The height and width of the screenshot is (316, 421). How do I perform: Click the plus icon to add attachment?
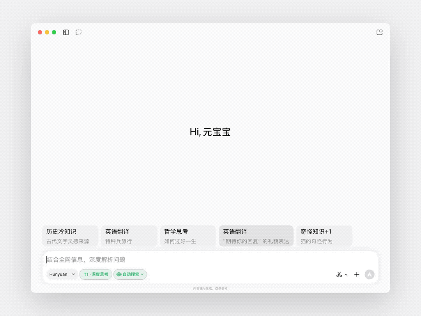click(x=357, y=275)
